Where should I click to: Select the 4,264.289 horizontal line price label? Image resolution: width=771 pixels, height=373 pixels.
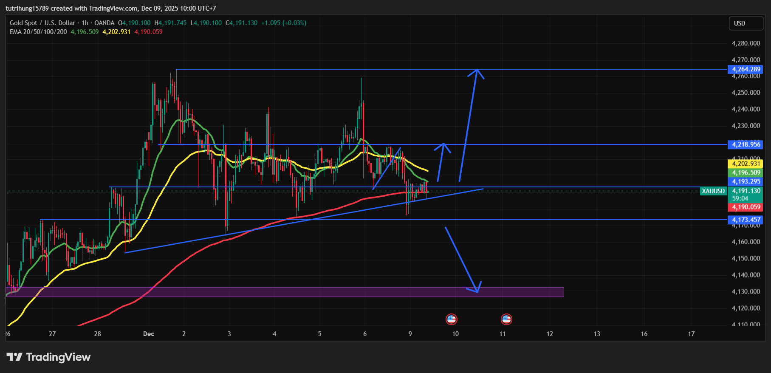pyautogui.click(x=746, y=69)
